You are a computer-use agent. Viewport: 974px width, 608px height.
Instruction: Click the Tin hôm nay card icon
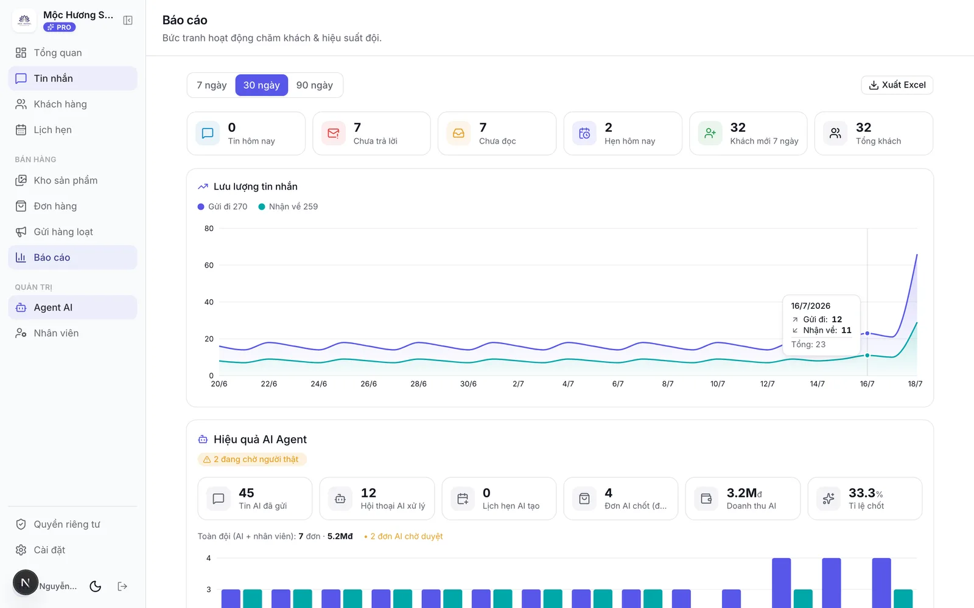pyautogui.click(x=208, y=133)
